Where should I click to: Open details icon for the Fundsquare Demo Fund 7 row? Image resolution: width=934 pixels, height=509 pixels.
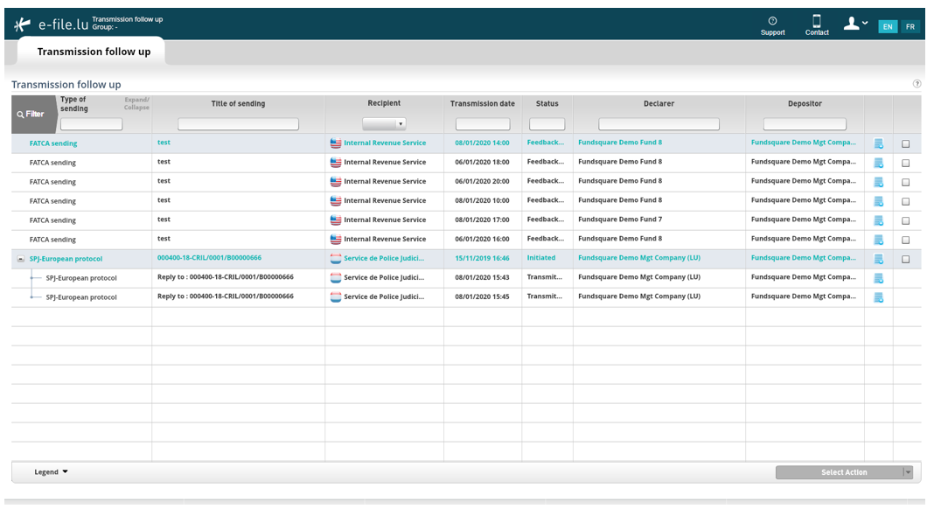click(879, 220)
